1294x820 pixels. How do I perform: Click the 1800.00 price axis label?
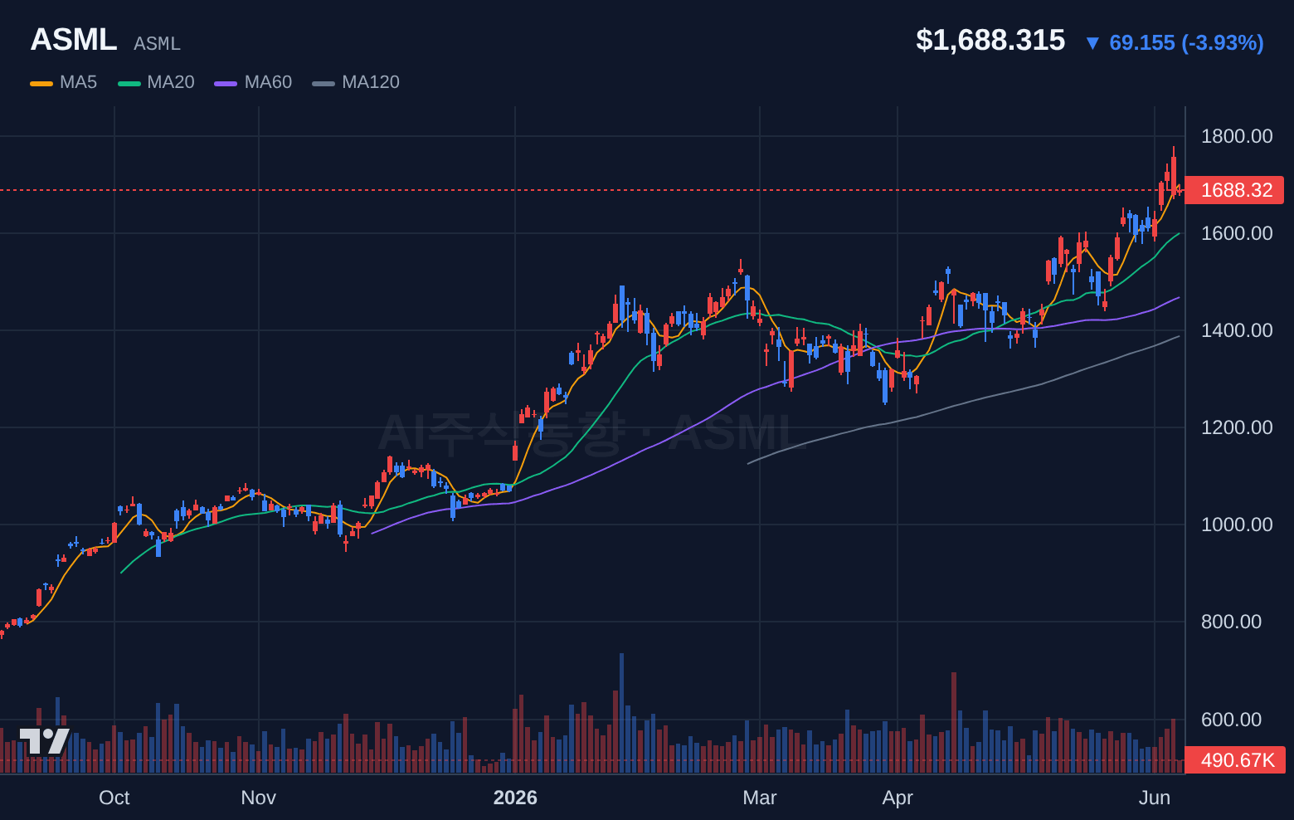pos(1237,136)
